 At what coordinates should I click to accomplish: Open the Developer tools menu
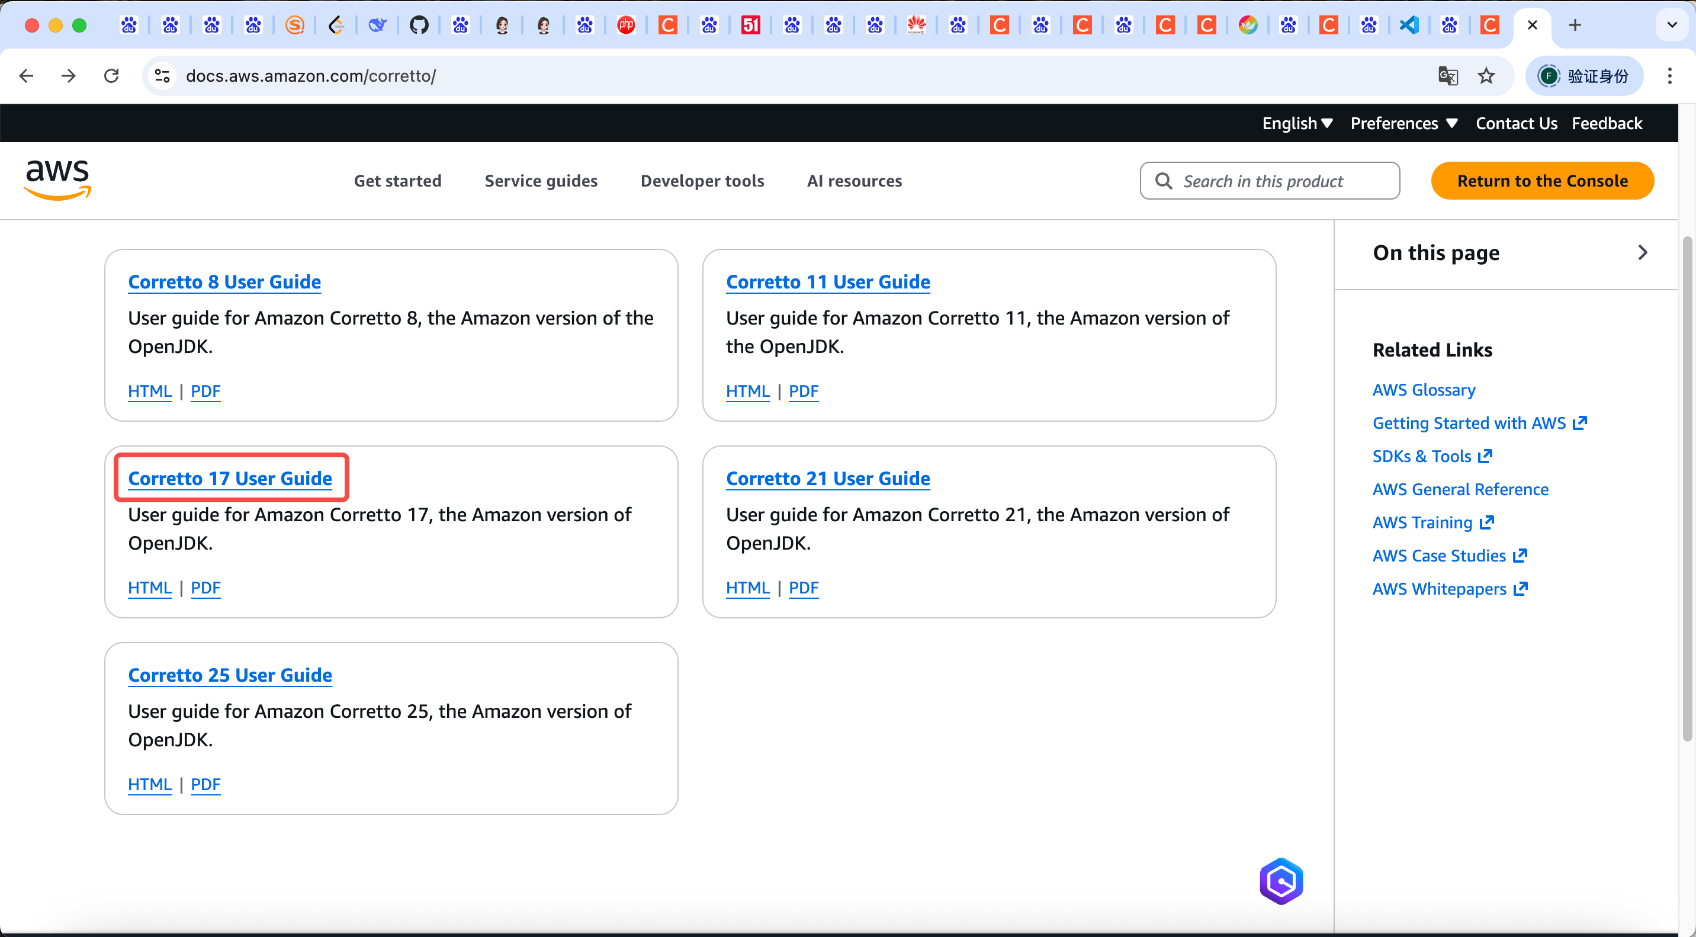pos(702,181)
